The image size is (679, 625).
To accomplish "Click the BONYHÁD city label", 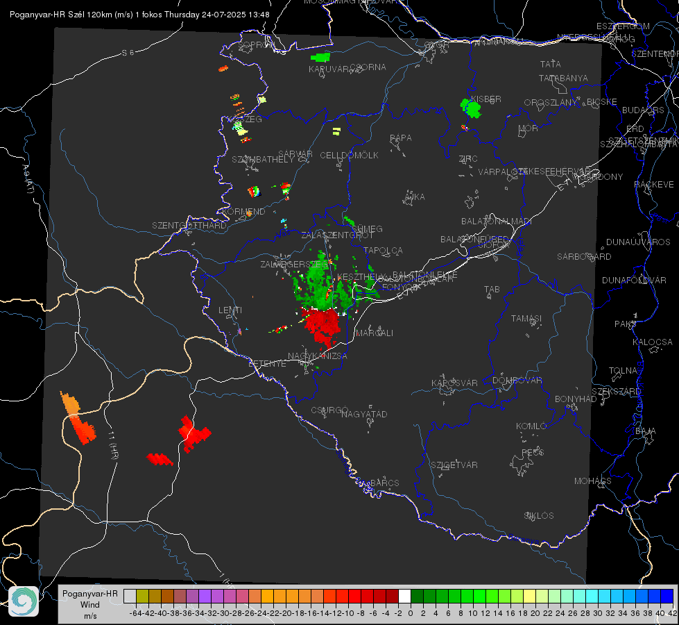I will point(576,399).
